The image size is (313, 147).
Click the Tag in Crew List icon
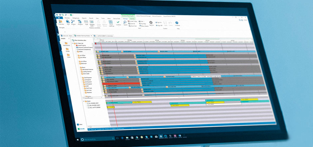111,23
